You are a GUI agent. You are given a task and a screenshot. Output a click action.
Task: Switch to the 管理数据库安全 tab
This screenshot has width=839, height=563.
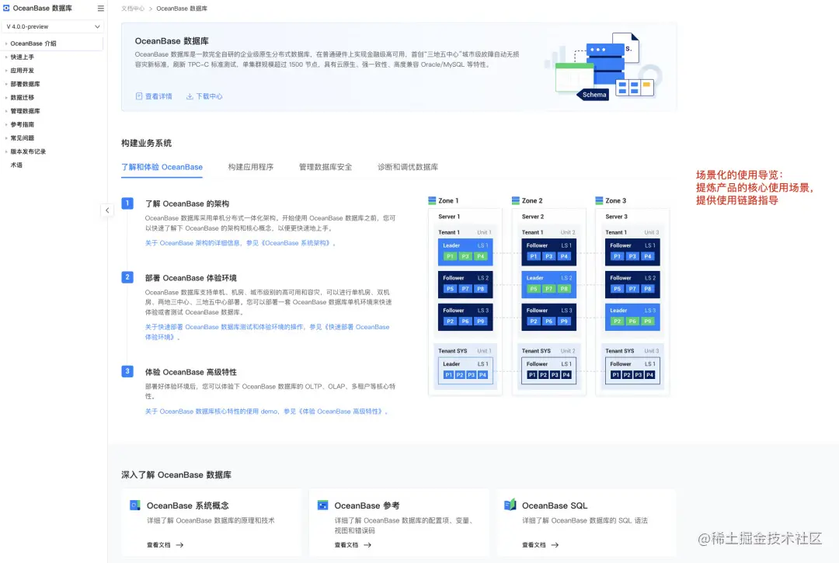(x=326, y=168)
